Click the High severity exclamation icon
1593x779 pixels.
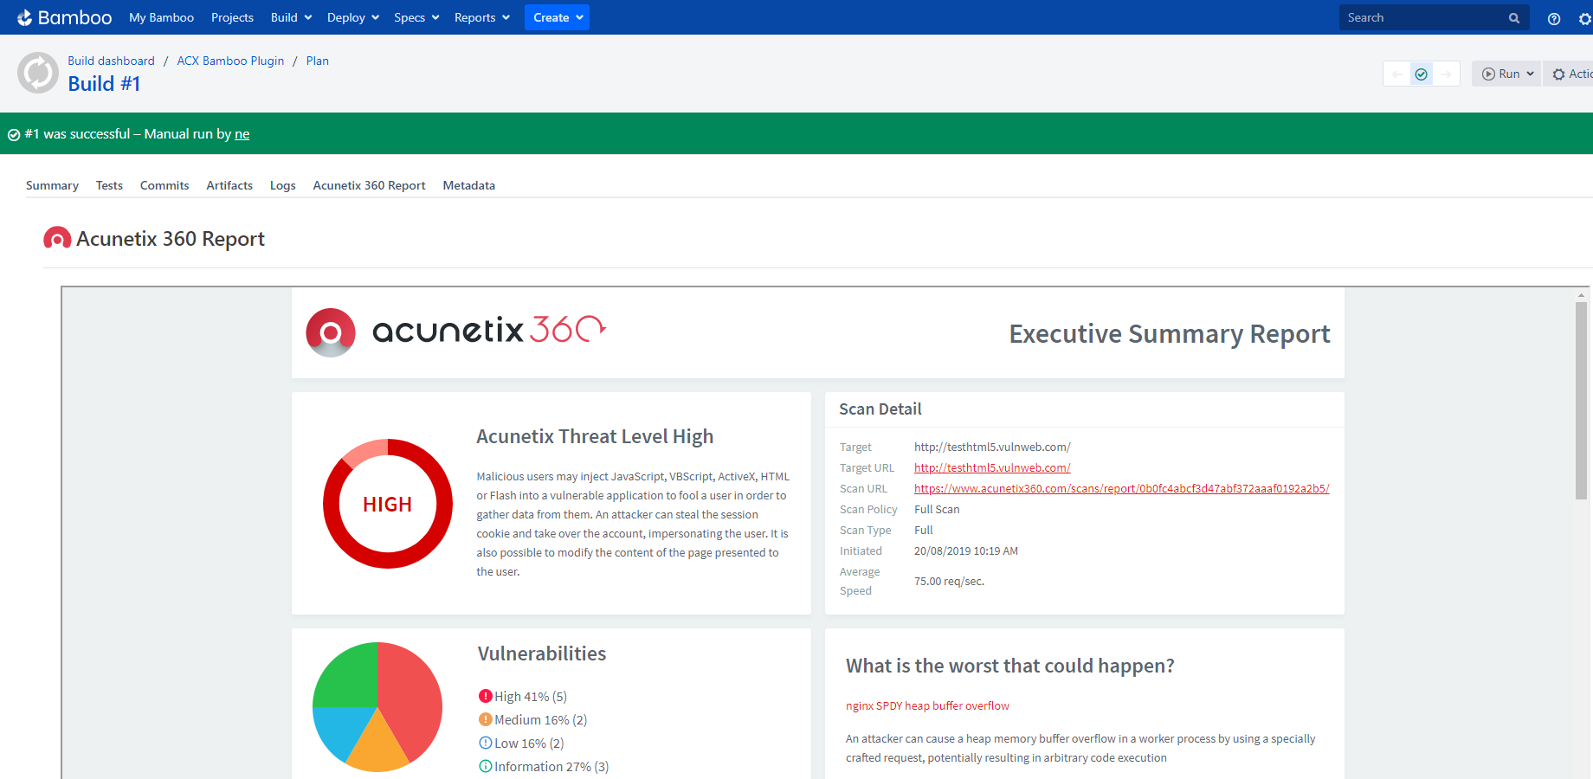(485, 696)
